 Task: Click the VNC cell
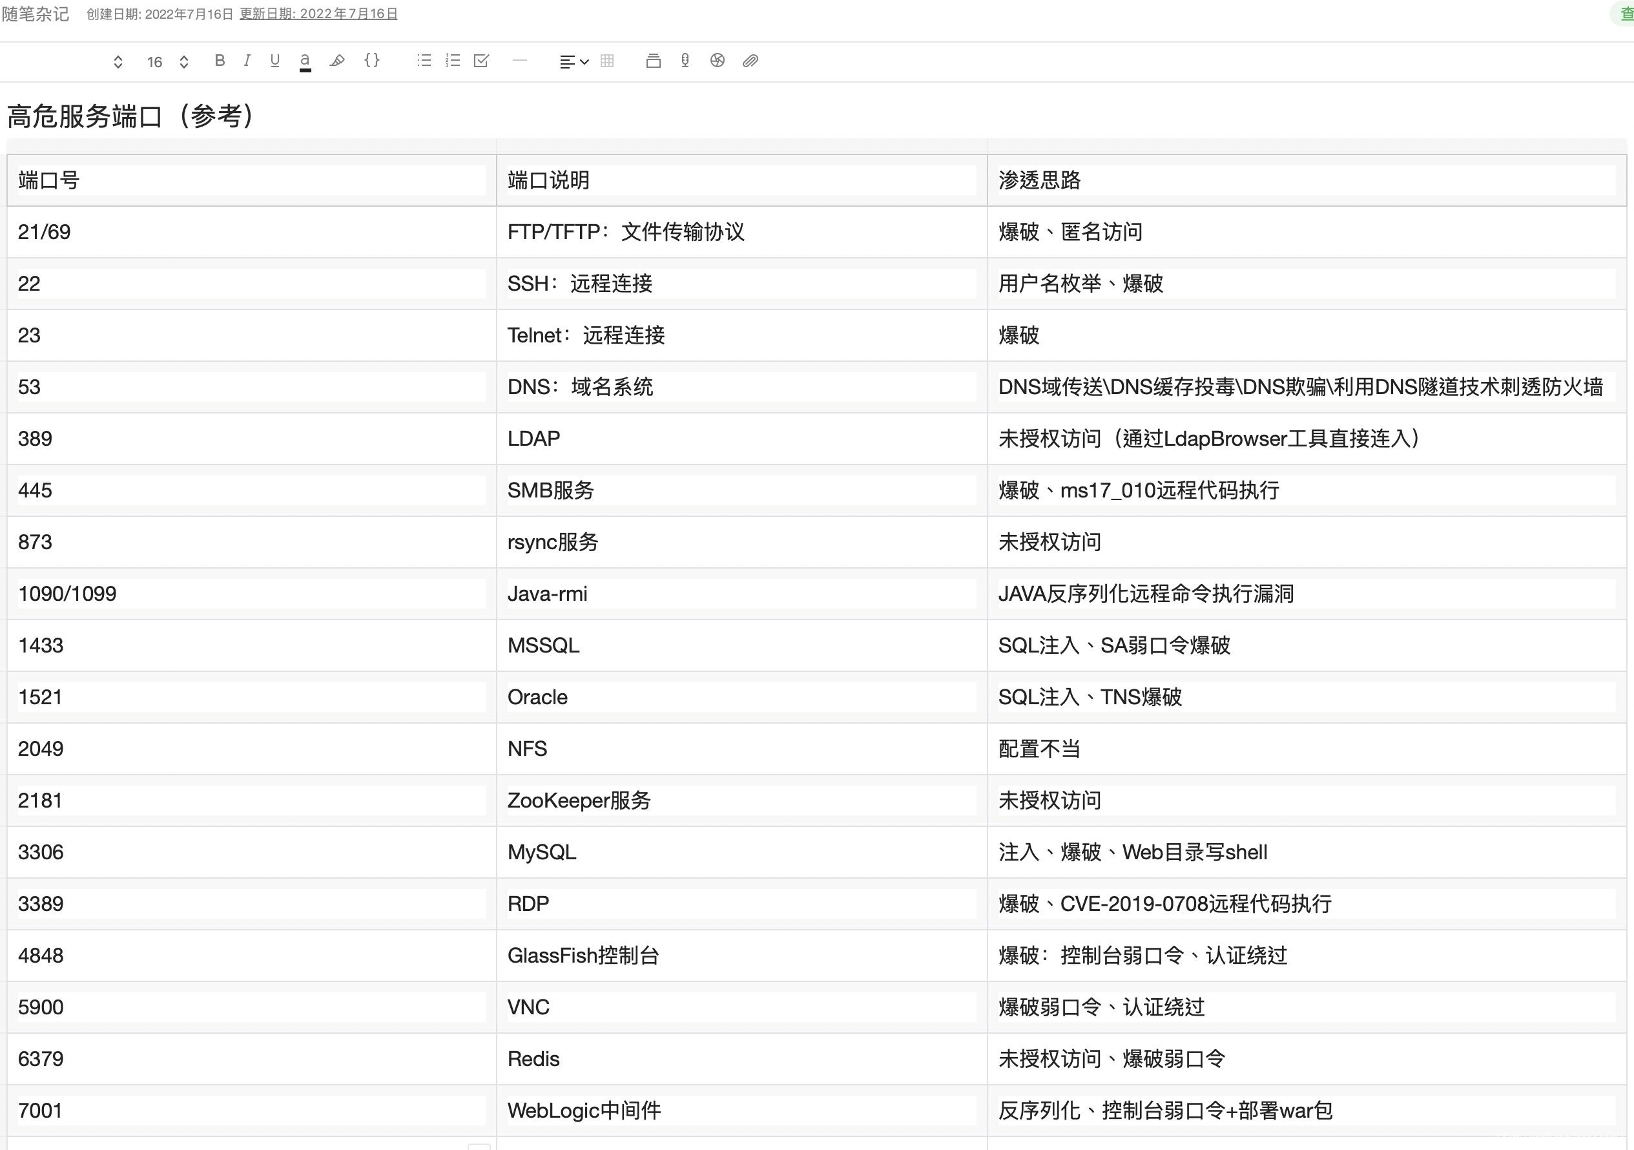741,1008
